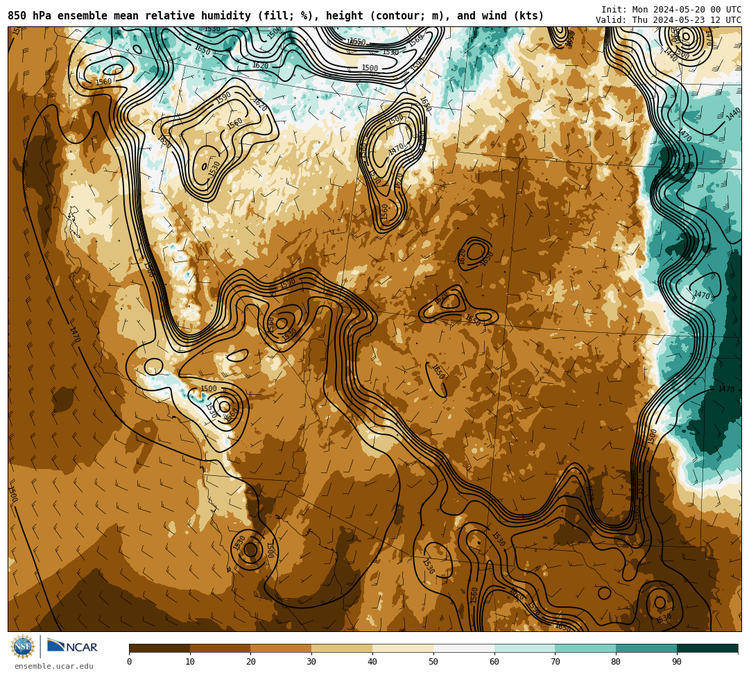Click the colorbar tick label 0
The height and width of the screenshot is (675, 749).
pyautogui.click(x=130, y=662)
